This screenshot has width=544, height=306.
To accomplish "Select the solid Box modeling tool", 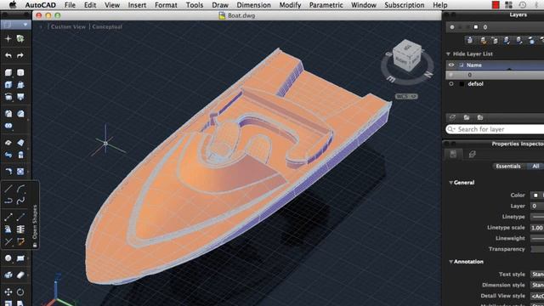I will (x=8, y=72).
